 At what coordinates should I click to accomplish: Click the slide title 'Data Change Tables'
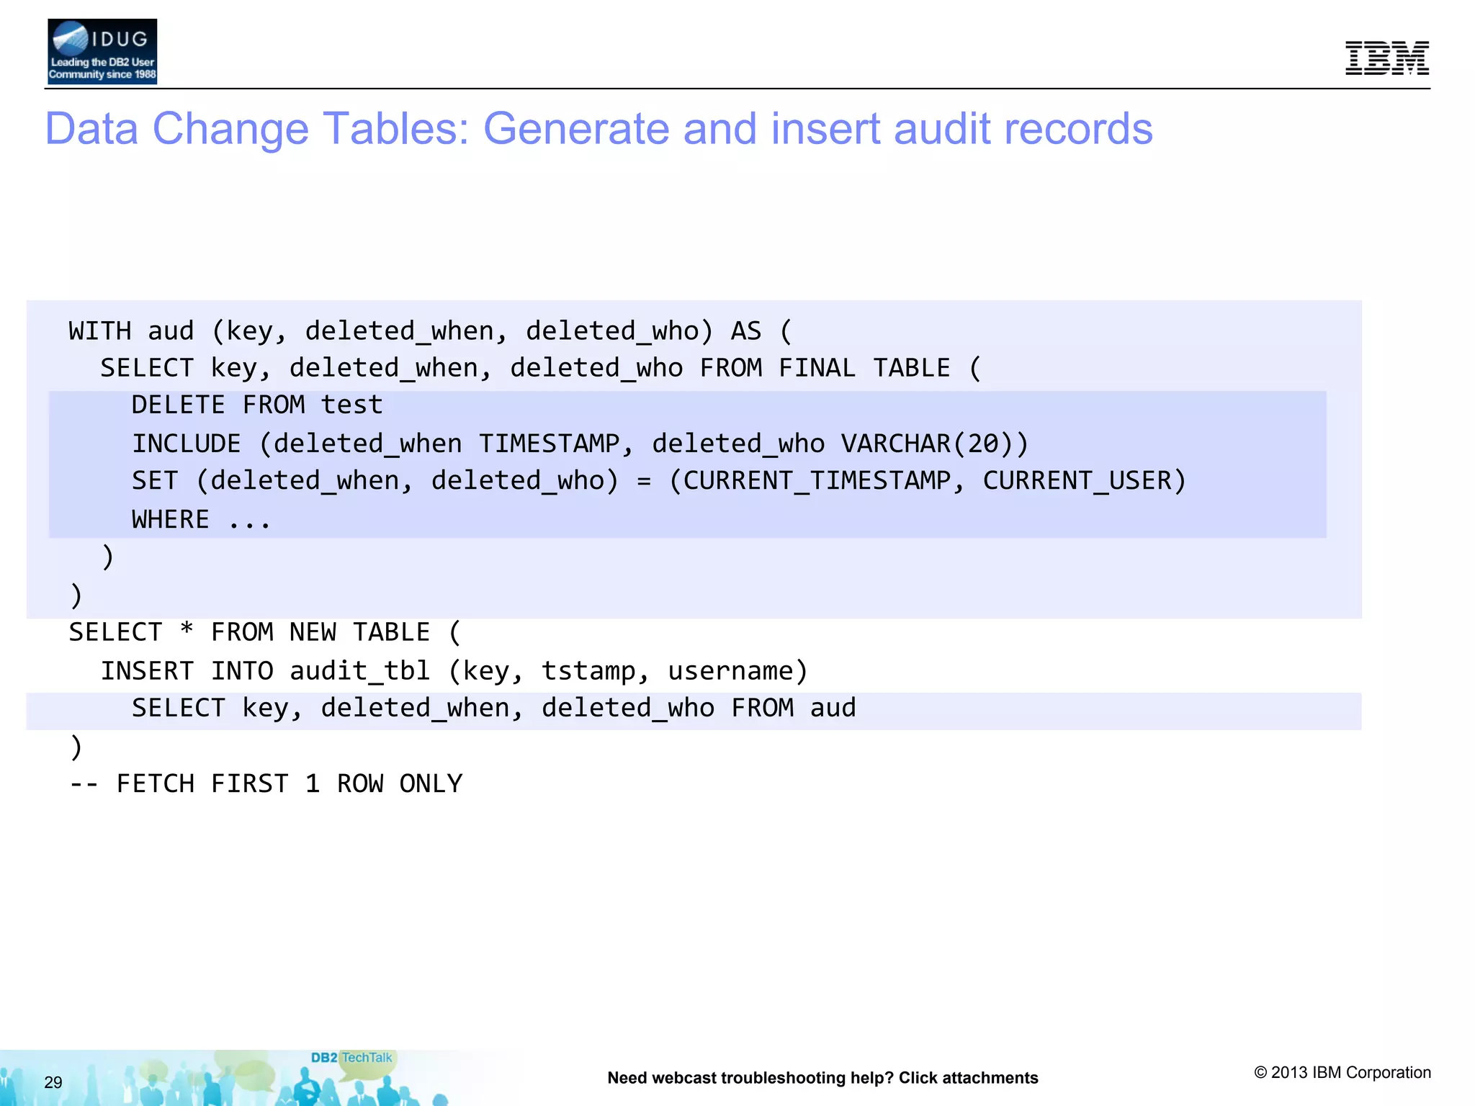pyautogui.click(x=598, y=129)
